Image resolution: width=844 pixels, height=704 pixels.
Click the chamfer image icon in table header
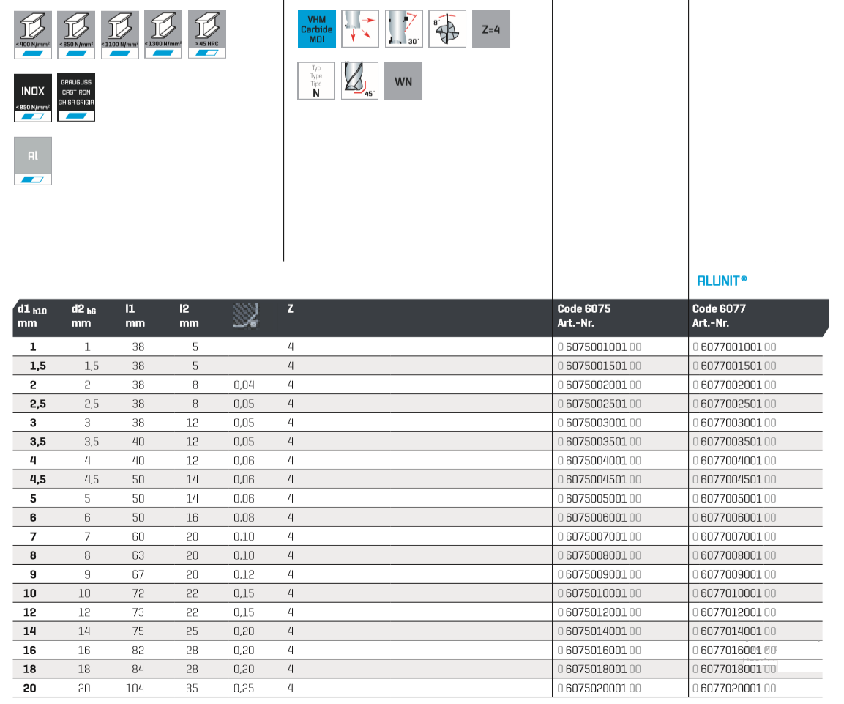(x=245, y=315)
